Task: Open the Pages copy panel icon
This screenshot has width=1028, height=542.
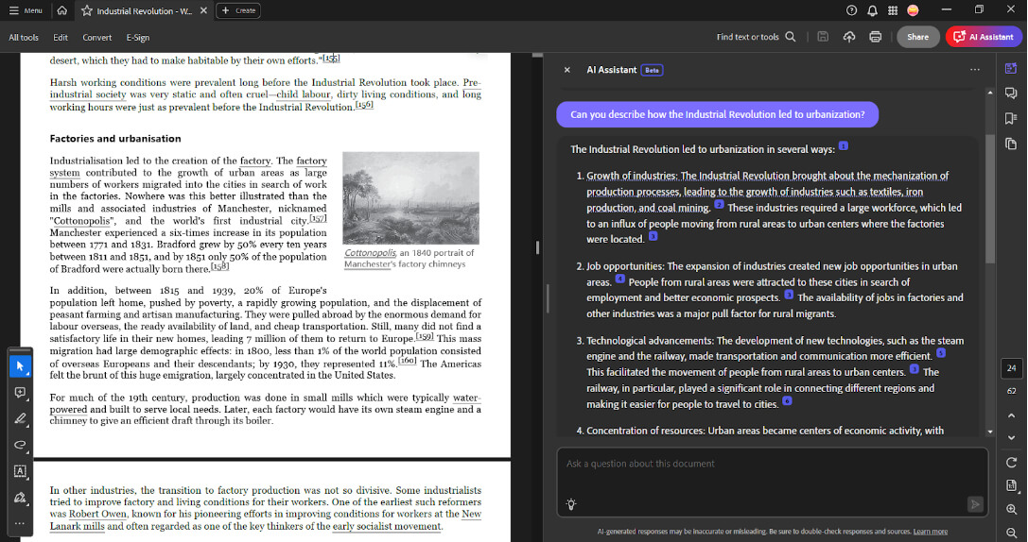Action: (x=1011, y=144)
